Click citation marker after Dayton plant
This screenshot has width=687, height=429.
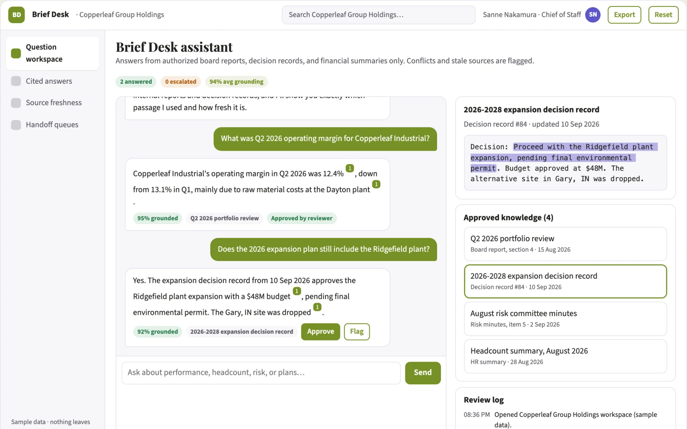click(x=376, y=184)
